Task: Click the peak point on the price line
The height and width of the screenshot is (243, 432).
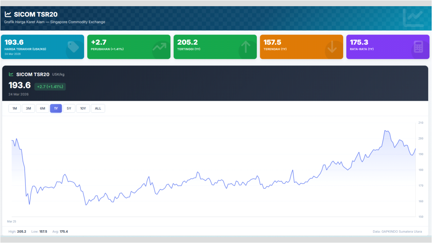Action: pyautogui.click(x=385, y=131)
